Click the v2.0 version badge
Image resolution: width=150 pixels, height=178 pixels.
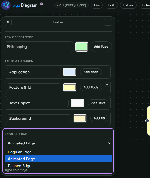click(x=71, y=5)
